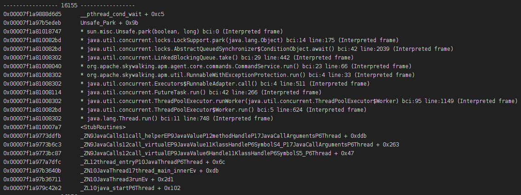Click the LockSupport.park frame text
Screen dimensions: 521x195
click(x=239, y=40)
